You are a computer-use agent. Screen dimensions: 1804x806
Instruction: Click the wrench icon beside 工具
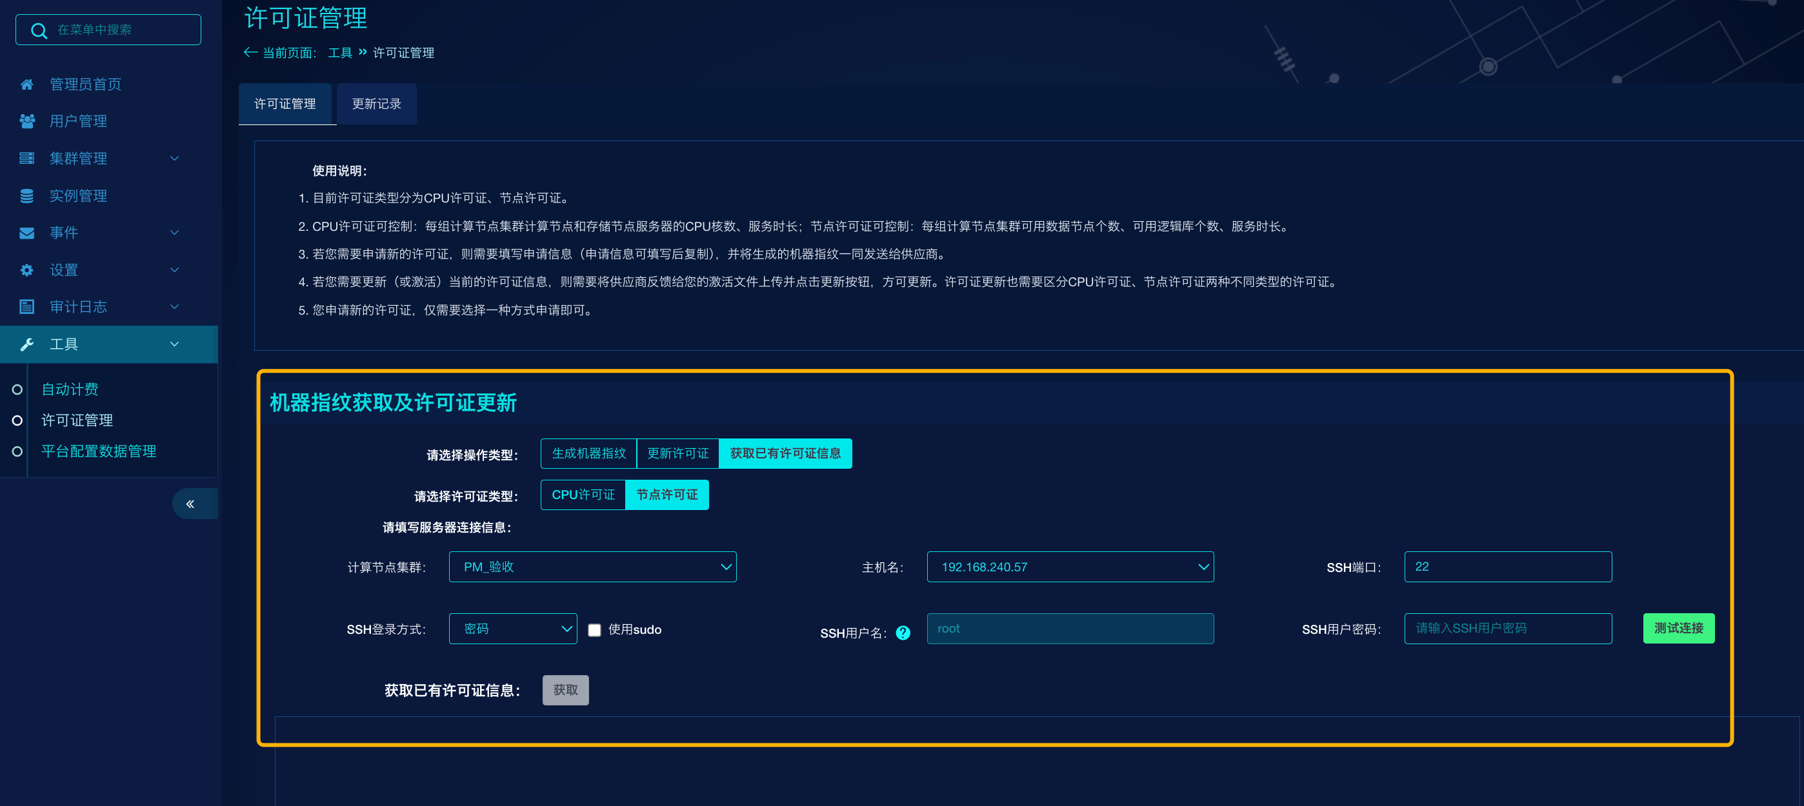click(x=26, y=344)
